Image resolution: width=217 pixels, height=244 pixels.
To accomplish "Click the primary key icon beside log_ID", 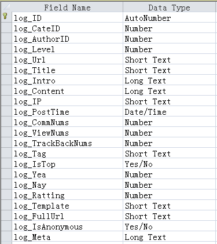I will (x=6, y=16).
